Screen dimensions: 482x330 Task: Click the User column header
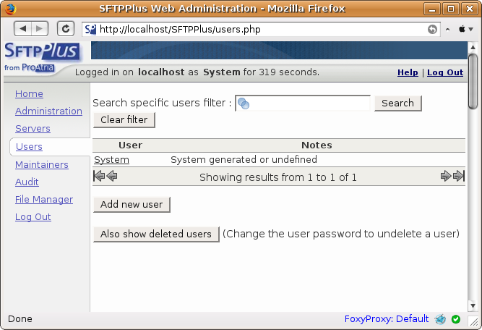click(x=130, y=145)
